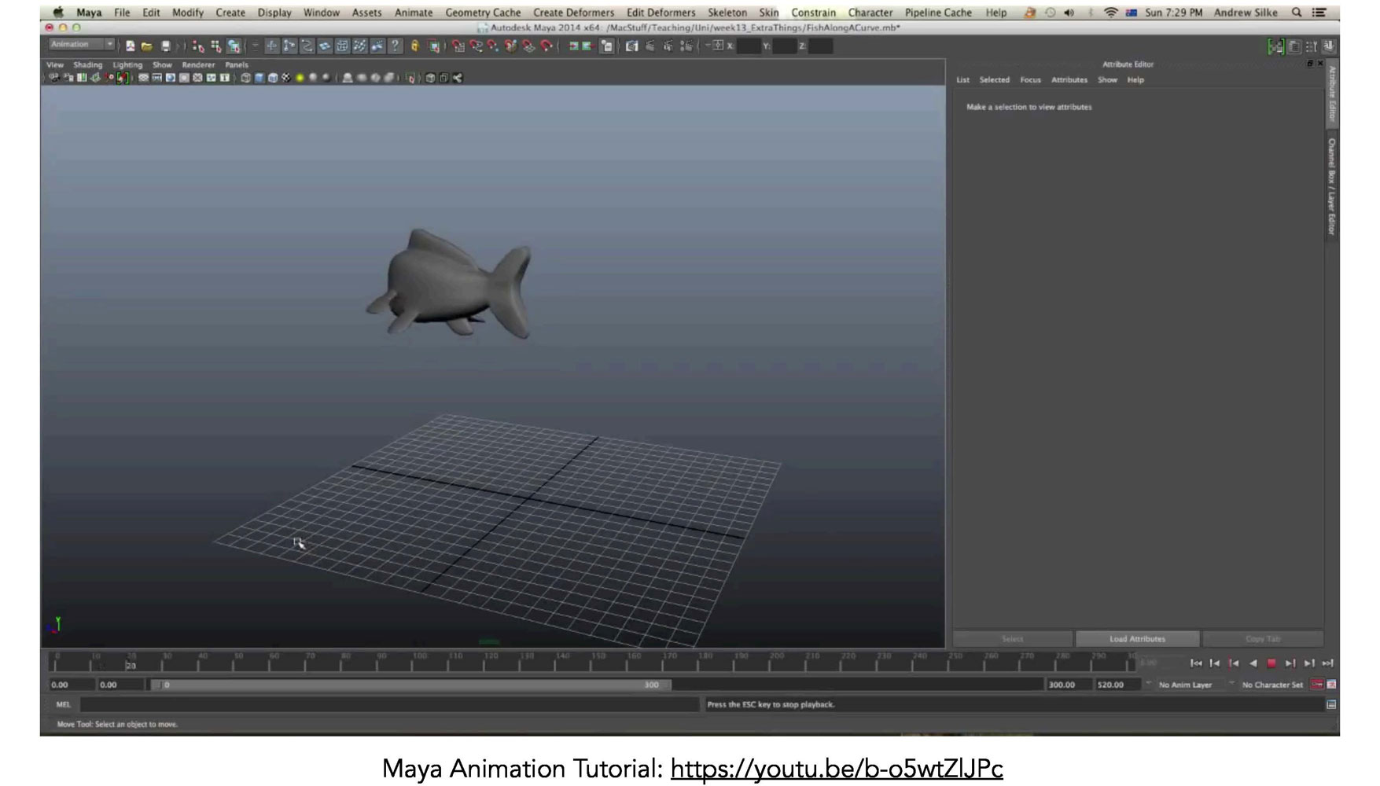Click the select joints mask icon
The width and height of the screenshot is (1380, 786).
pyautogui.click(x=289, y=46)
